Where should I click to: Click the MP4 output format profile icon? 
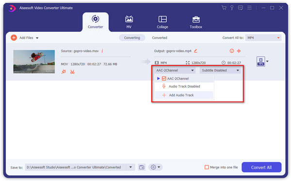click(261, 61)
